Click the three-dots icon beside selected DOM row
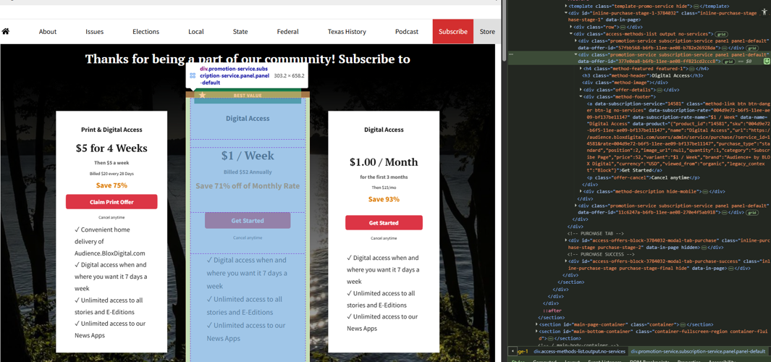Image resolution: width=771 pixels, height=362 pixels. coord(511,54)
